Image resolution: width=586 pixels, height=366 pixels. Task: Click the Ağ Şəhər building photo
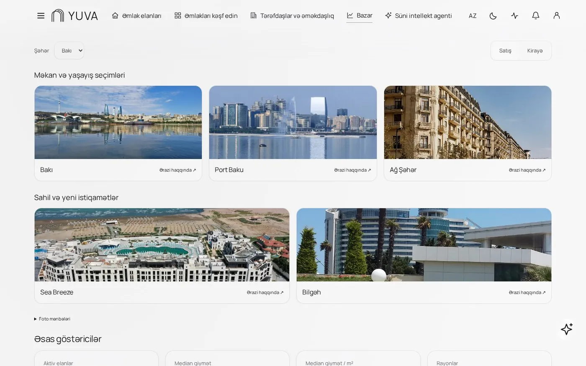click(468, 122)
